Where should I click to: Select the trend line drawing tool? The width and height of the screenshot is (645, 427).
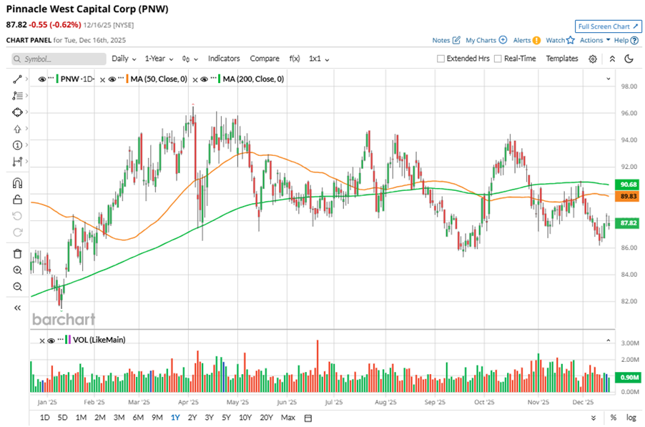pyautogui.click(x=17, y=79)
